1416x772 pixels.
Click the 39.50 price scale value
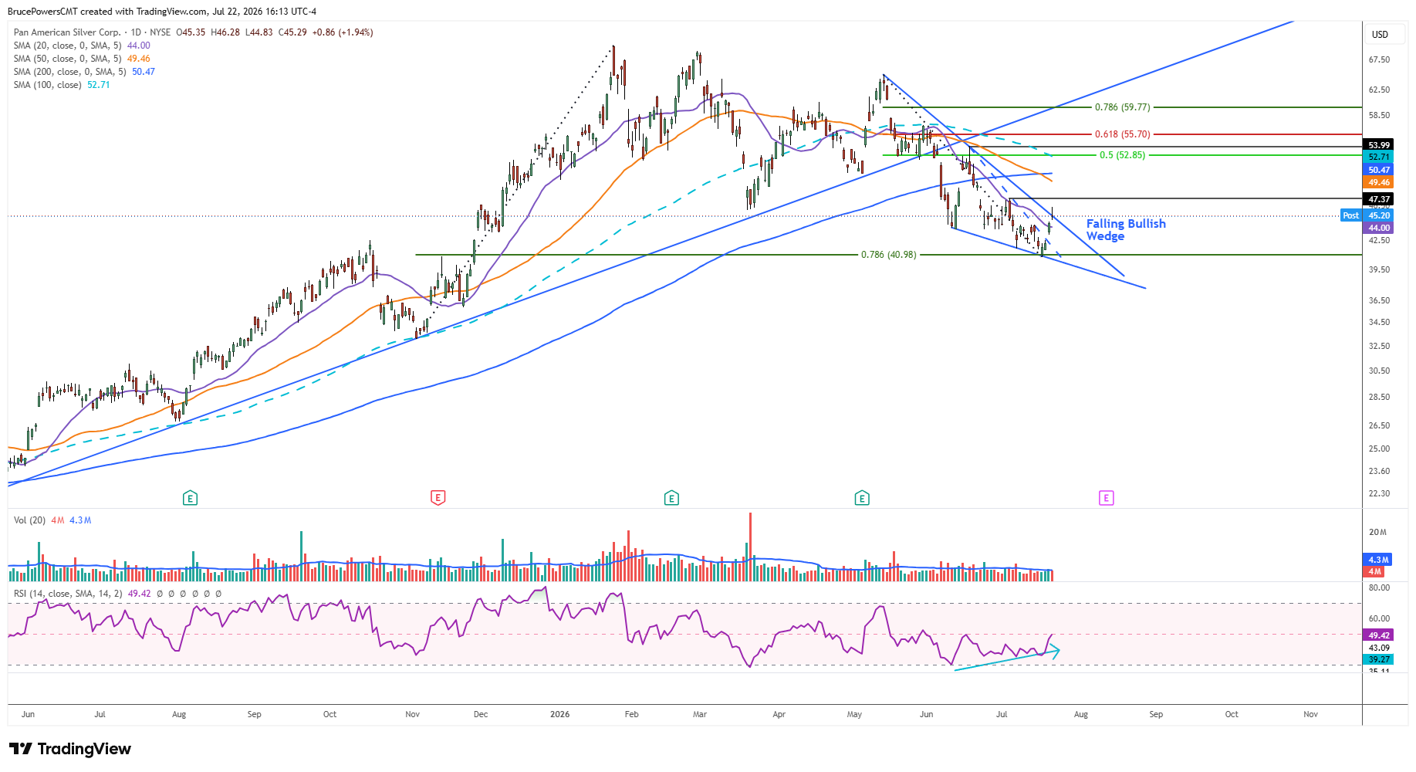(1379, 269)
